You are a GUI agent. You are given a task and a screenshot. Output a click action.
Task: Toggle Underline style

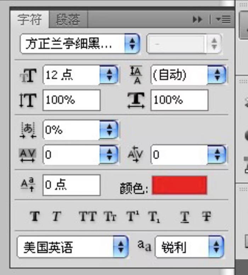click(x=185, y=217)
